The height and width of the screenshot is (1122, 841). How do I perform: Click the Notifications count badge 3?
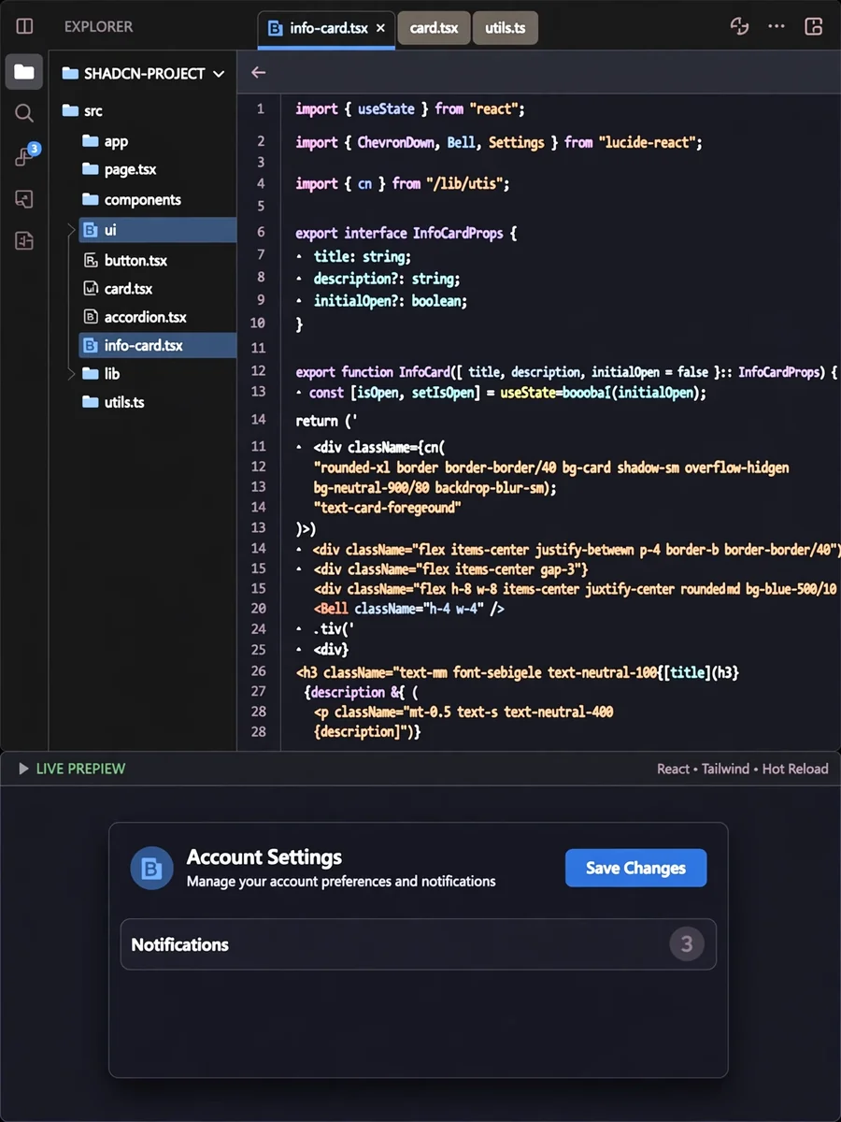[686, 944]
